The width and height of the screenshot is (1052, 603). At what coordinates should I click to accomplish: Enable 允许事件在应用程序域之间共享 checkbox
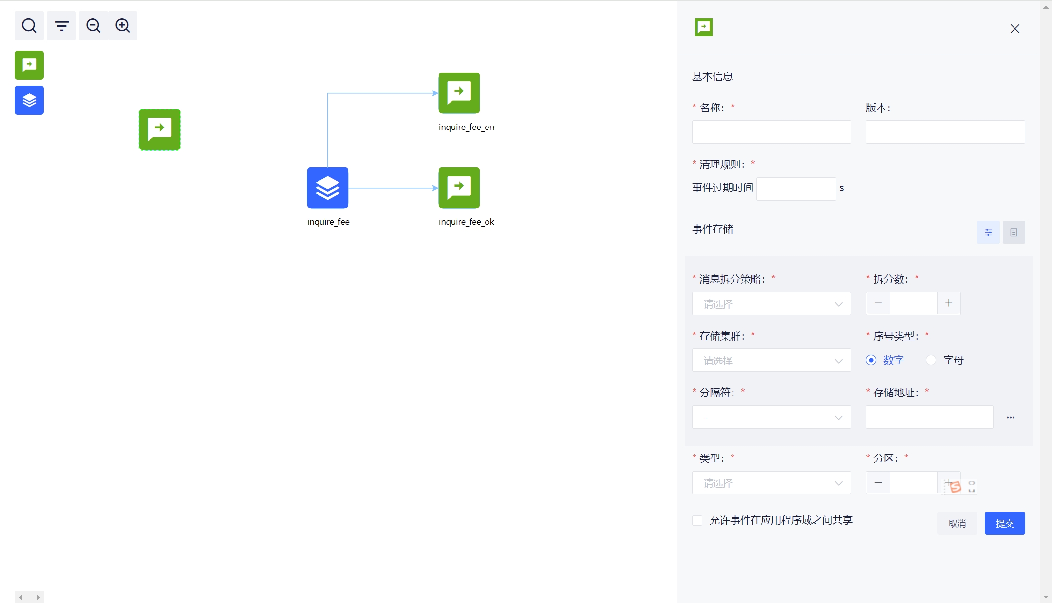point(697,521)
